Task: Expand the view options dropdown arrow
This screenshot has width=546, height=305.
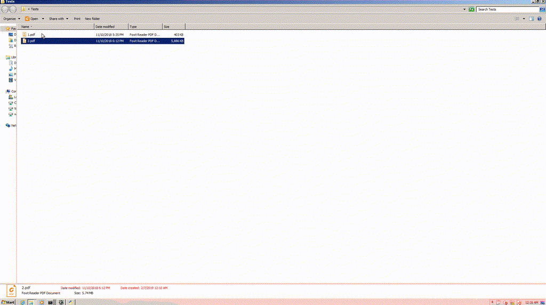Action: tap(524, 19)
